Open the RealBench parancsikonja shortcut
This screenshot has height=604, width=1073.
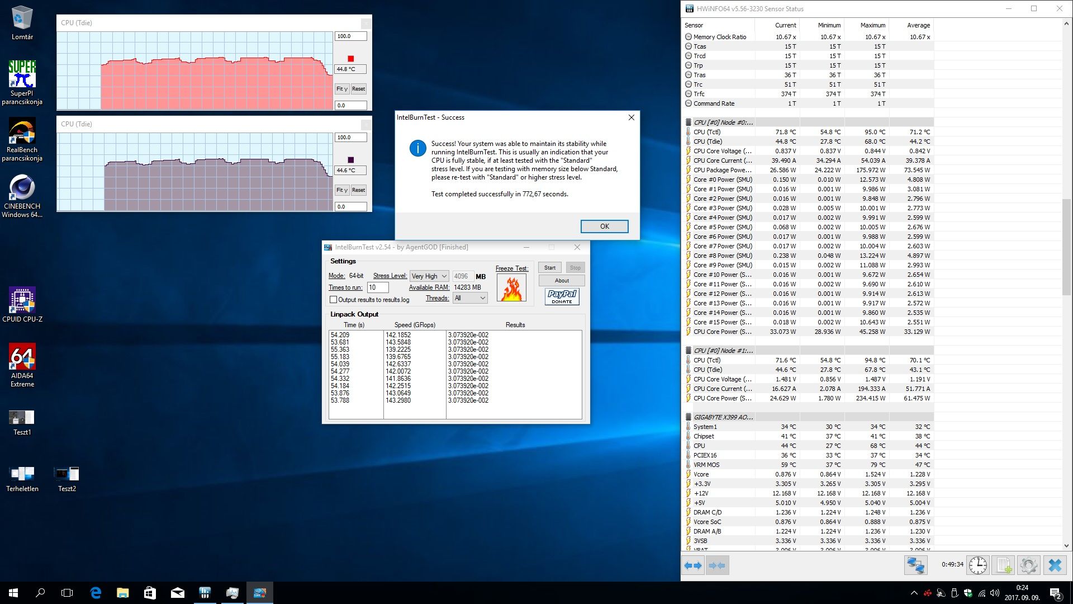pyautogui.click(x=22, y=139)
